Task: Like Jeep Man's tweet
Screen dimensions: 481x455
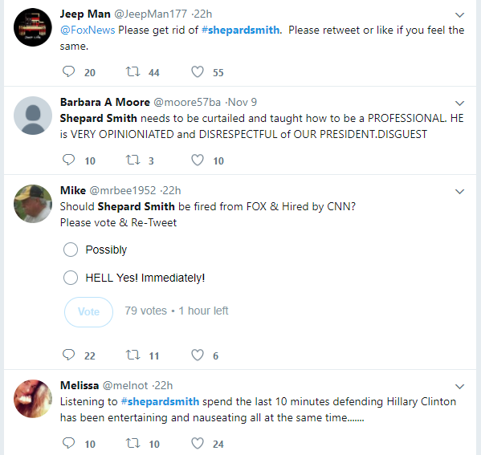Action: [x=198, y=71]
